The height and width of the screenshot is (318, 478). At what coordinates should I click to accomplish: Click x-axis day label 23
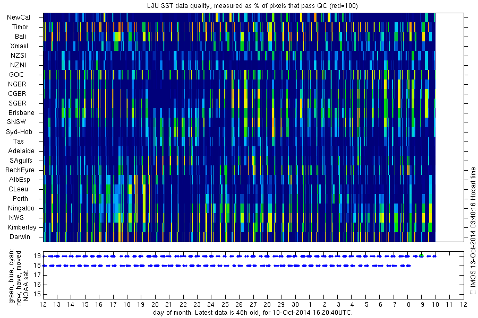click(x=197, y=305)
